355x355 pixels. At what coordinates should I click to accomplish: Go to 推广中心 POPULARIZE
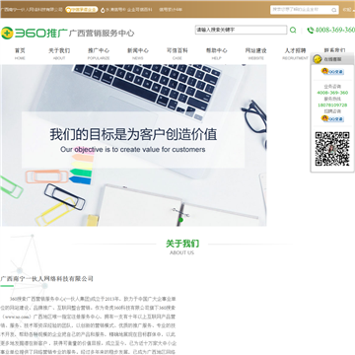point(99,53)
